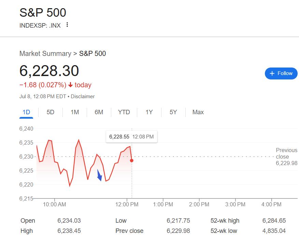The height and width of the screenshot is (237, 299).
Task: Click the 6,228.30 index price
Action: click(x=49, y=71)
